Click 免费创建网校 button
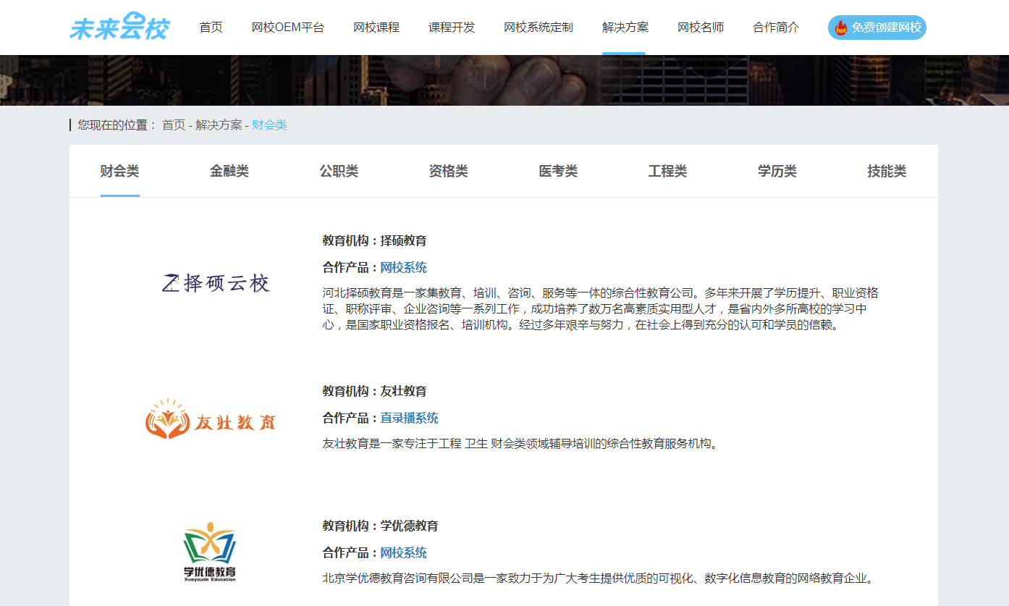The image size is (1009, 606). coord(877,28)
